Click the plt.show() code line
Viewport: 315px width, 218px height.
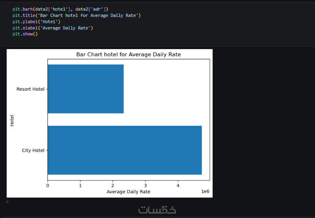[25, 34]
